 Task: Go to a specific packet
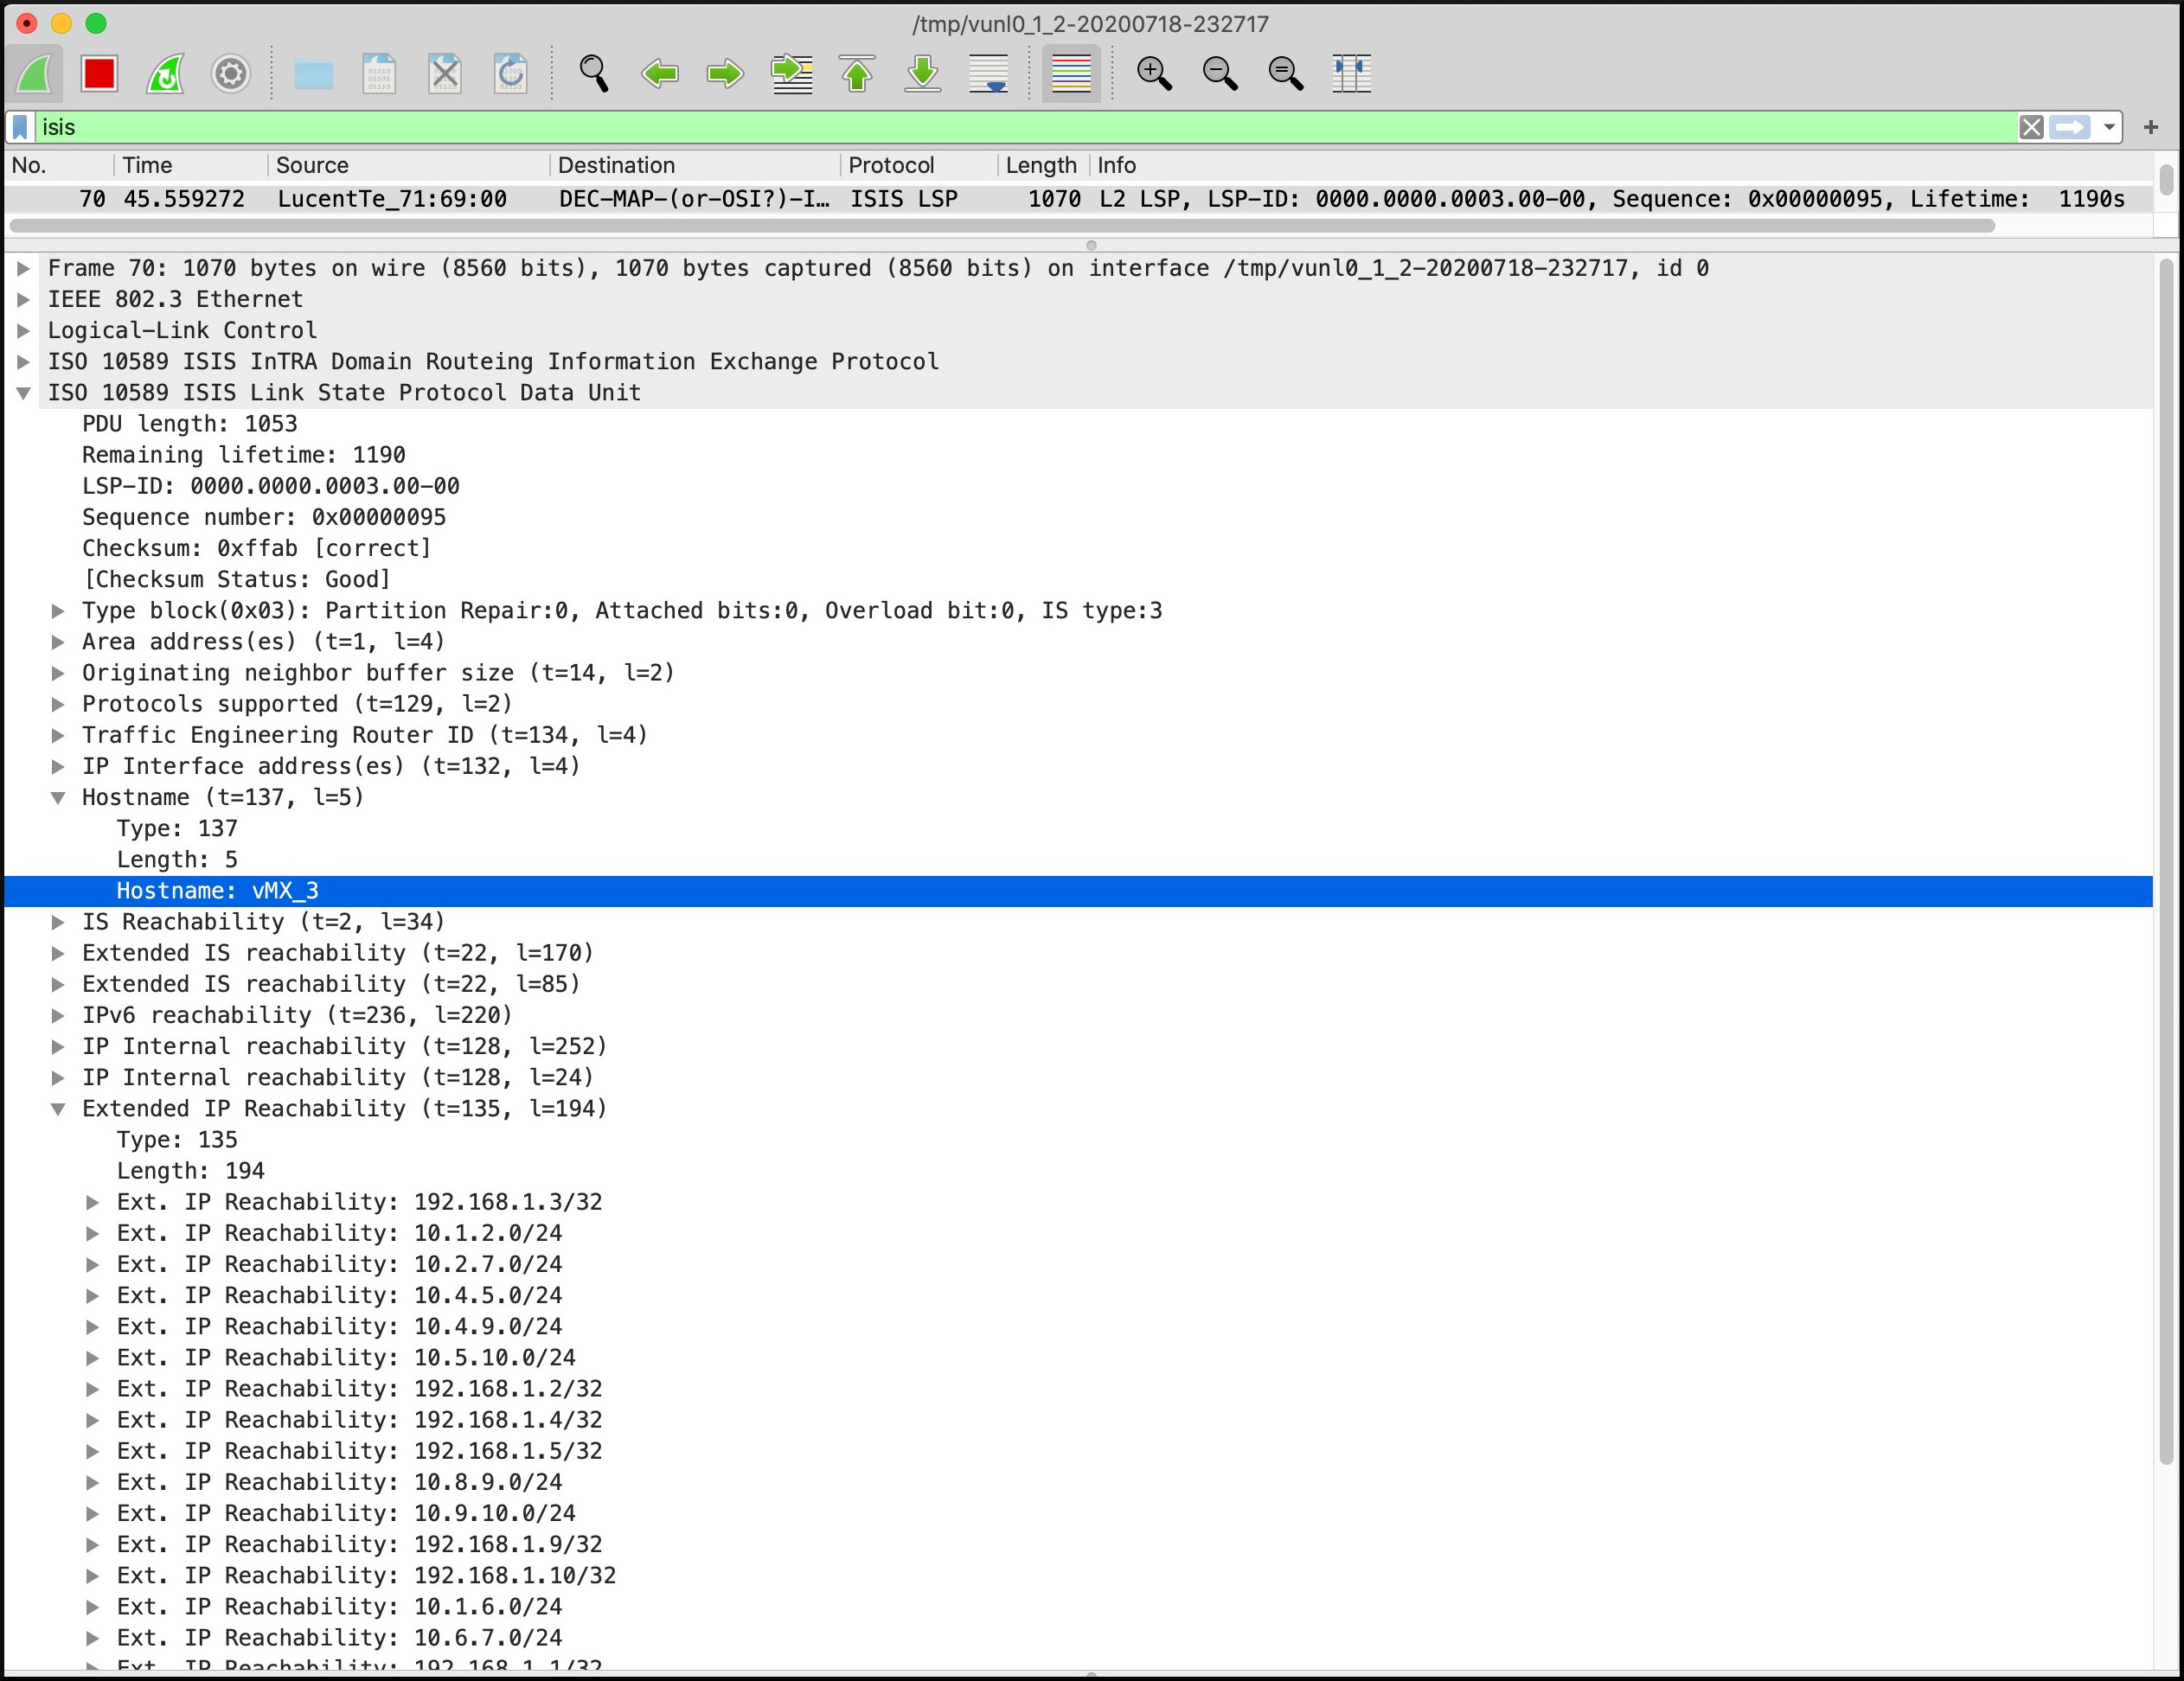point(792,74)
